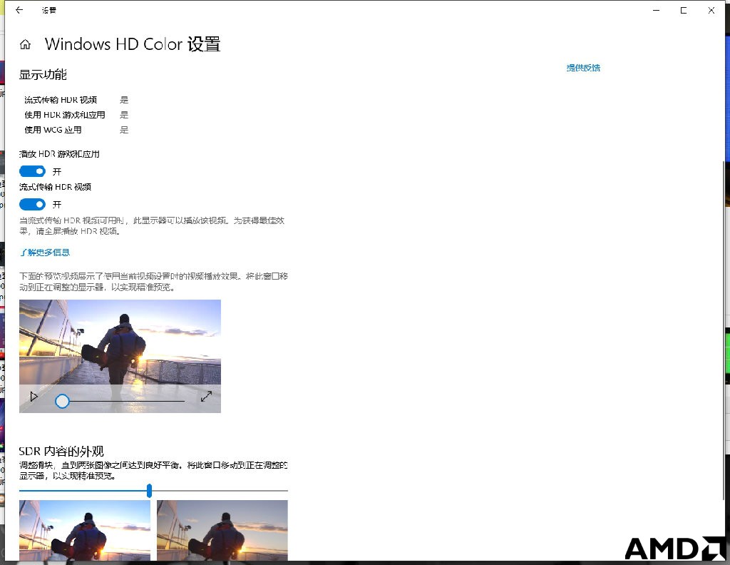Image resolution: width=730 pixels, height=565 pixels.
Task: Open the 提供反馈 link
Action: [583, 68]
